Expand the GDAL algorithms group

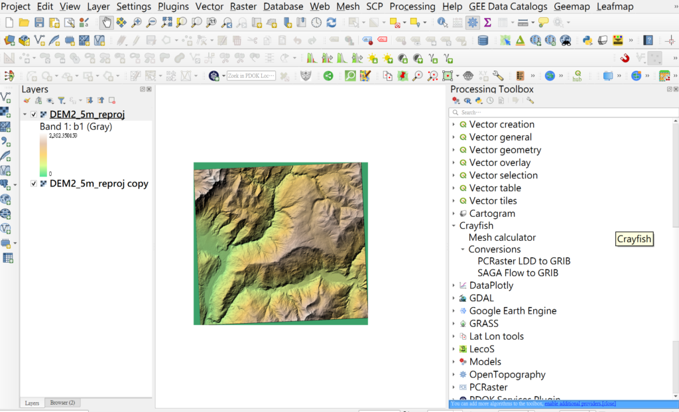pos(454,299)
